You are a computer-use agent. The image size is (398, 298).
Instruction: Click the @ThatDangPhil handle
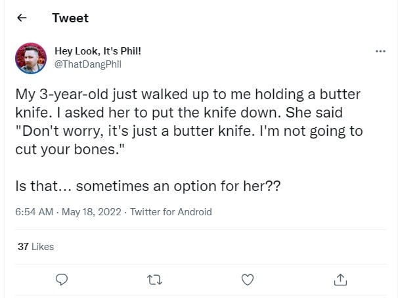click(87, 64)
